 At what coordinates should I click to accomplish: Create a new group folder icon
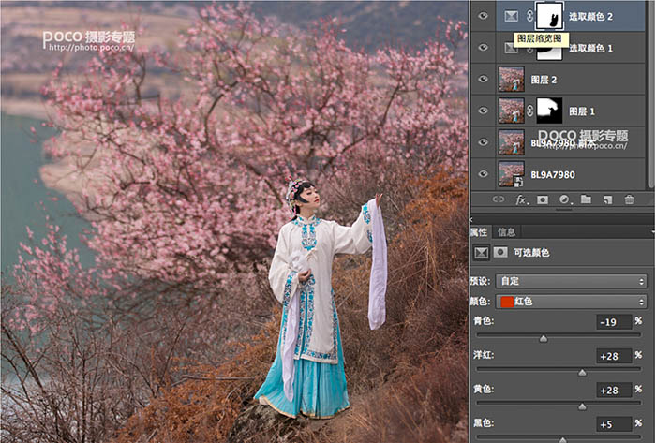pos(586,199)
